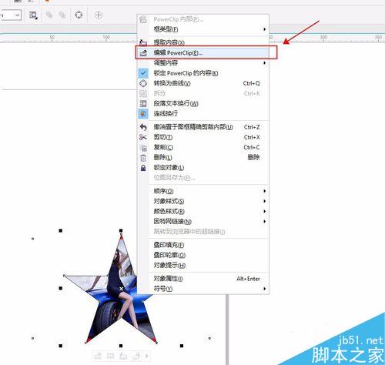385x365 pixels.
Task: Choose 转换为曲线(V) menu item
Action: tap(203, 83)
